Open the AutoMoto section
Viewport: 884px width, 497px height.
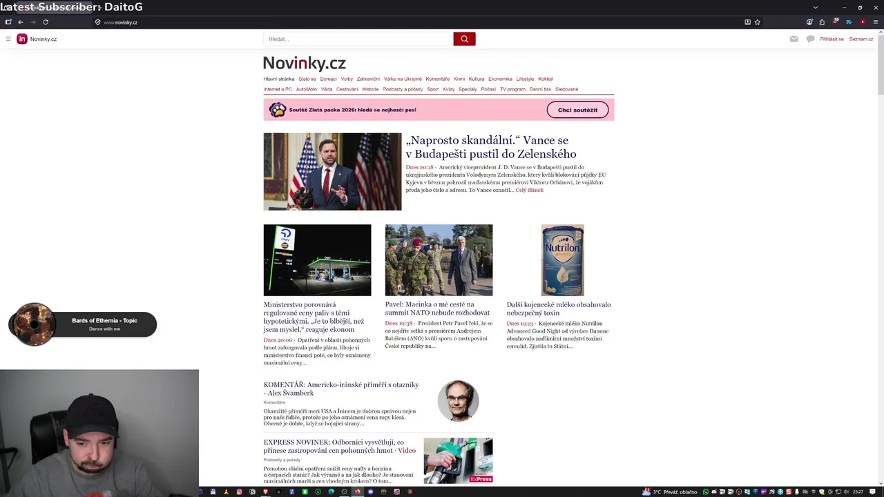click(306, 89)
